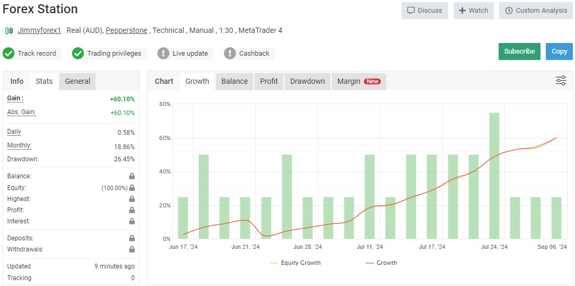Open the Jimmyforex1 profile link

tap(39, 30)
